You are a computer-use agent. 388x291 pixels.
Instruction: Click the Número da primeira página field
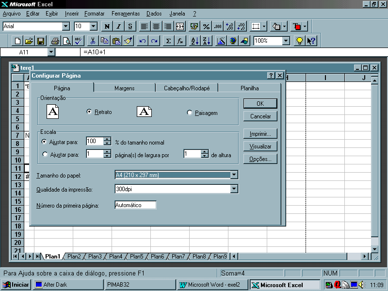tap(136, 205)
